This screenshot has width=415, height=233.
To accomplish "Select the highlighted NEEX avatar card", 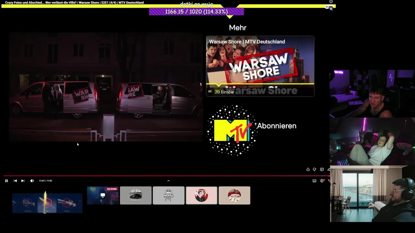I will 201,195.
